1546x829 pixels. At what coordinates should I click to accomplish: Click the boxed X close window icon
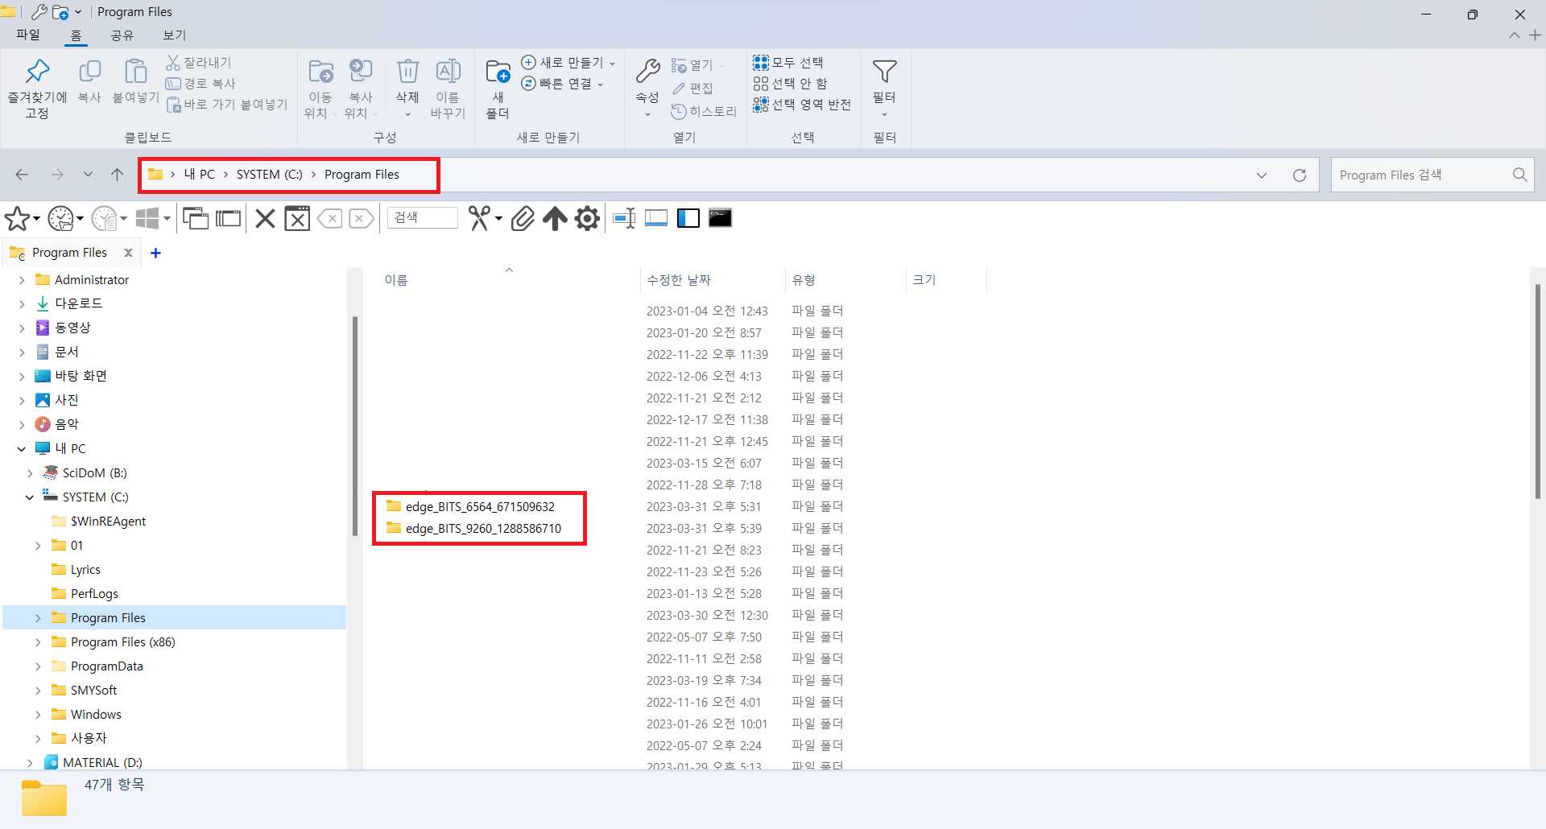click(x=297, y=218)
